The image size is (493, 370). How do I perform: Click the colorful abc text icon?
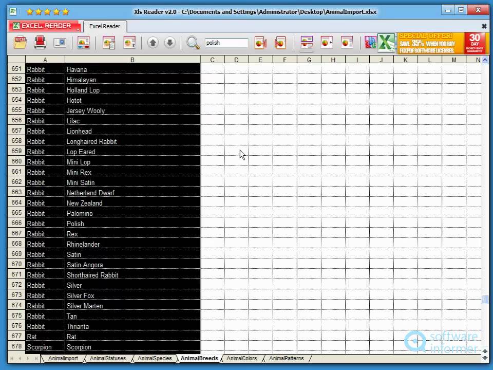click(x=370, y=43)
